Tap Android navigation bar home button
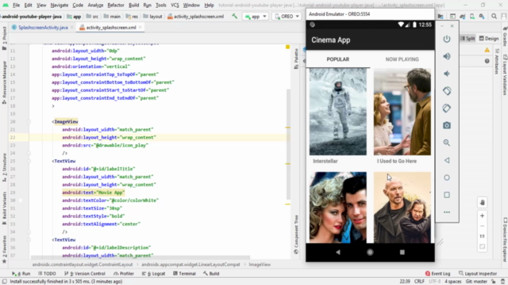This screenshot has height=285, width=508. tap(370, 252)
